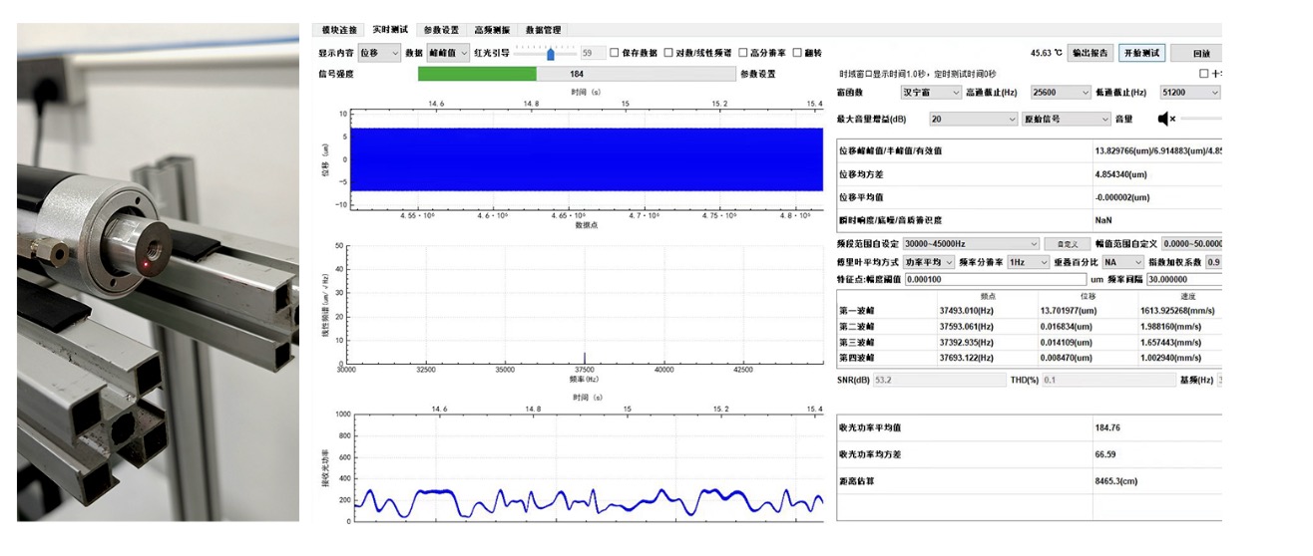Image resolution: width=1313 pixels, height=556 pixels.
Task: Click the 红光引导 value field showing 59
Action: [x=593, y=53]
